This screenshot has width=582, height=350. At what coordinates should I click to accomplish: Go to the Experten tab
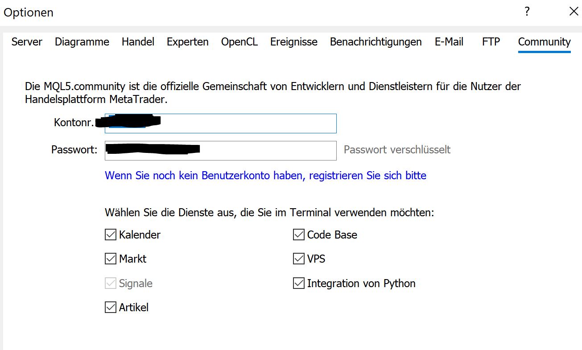pos(188,42)
